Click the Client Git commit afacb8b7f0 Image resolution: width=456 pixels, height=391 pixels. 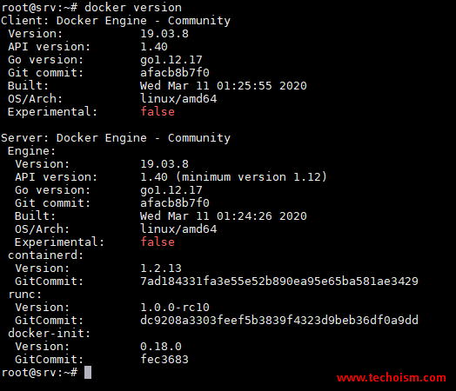click(x=175, y=73)
